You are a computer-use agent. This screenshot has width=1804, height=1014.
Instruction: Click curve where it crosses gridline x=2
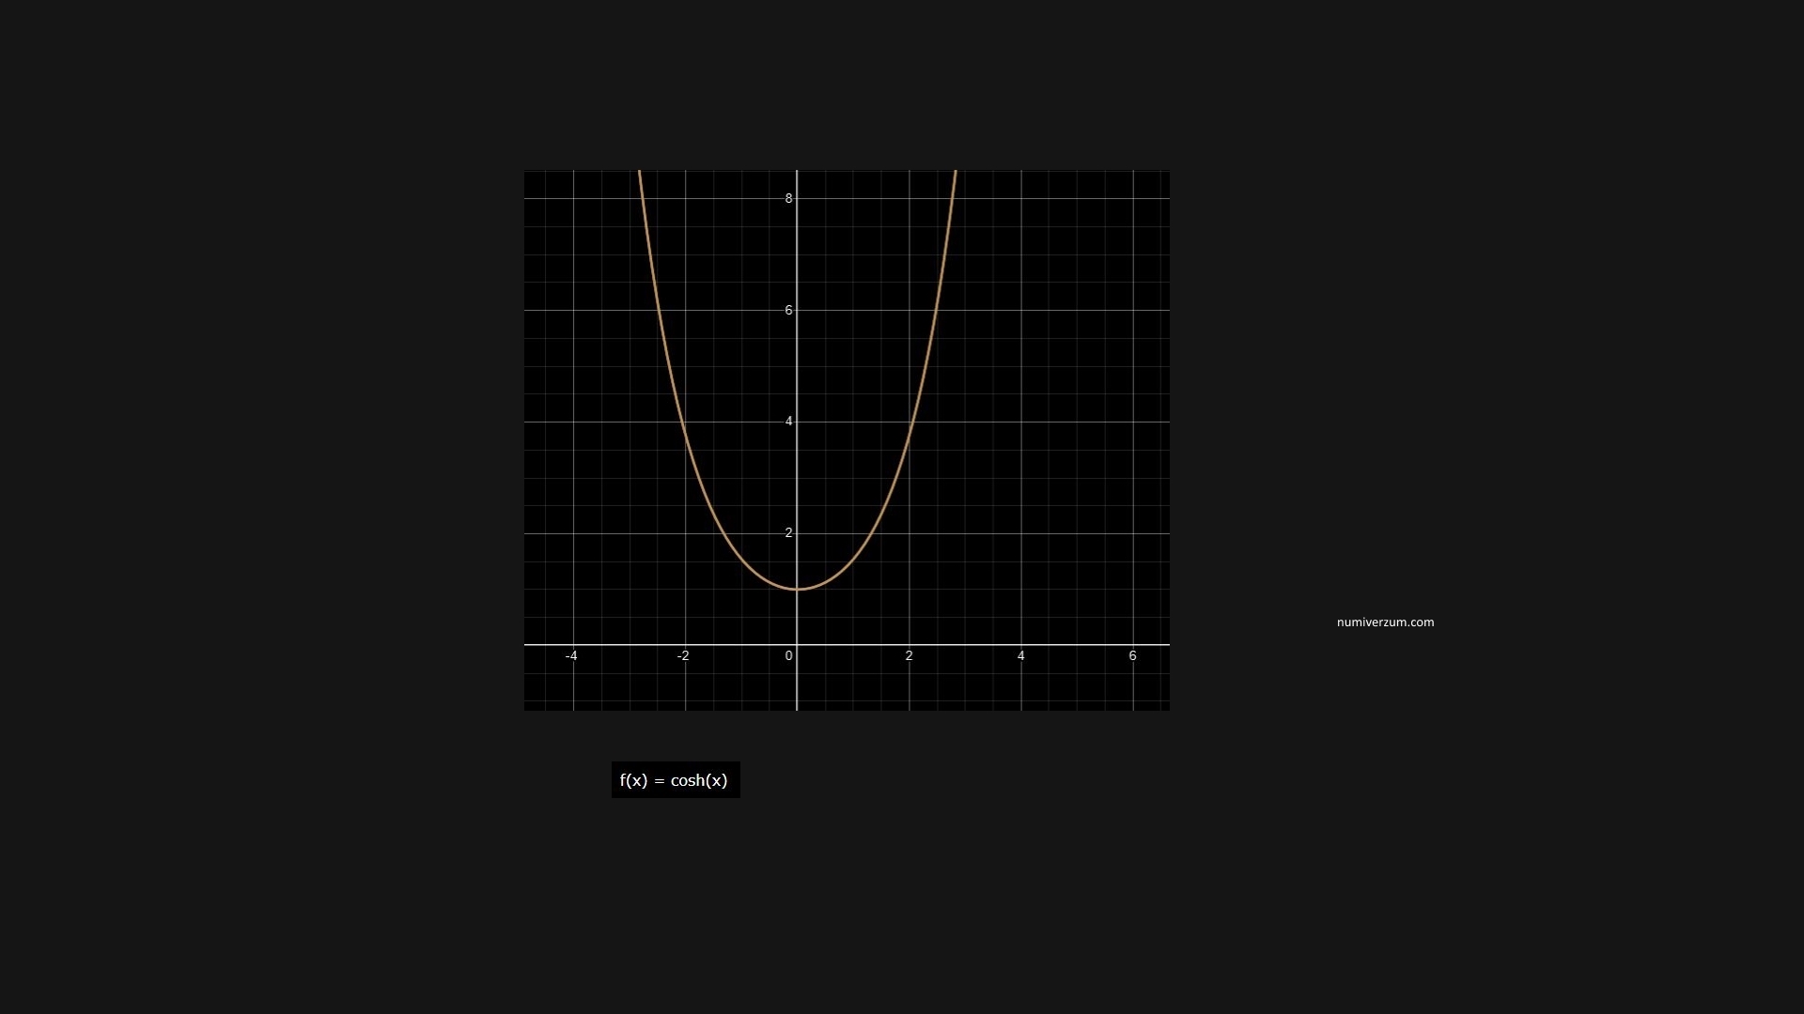909,435
